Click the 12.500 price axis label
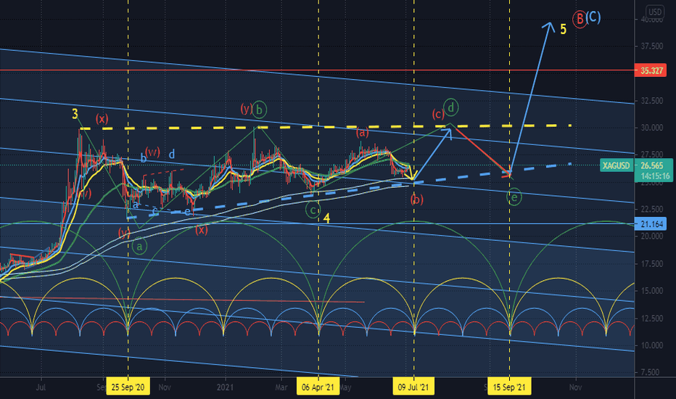This screenshot has width=676, height=399. [x=651, y=318]
